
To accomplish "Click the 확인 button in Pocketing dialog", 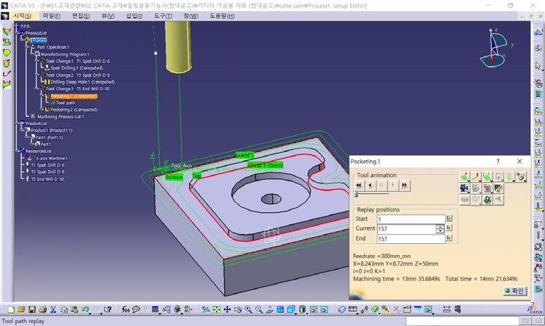I will click(514, 290).
